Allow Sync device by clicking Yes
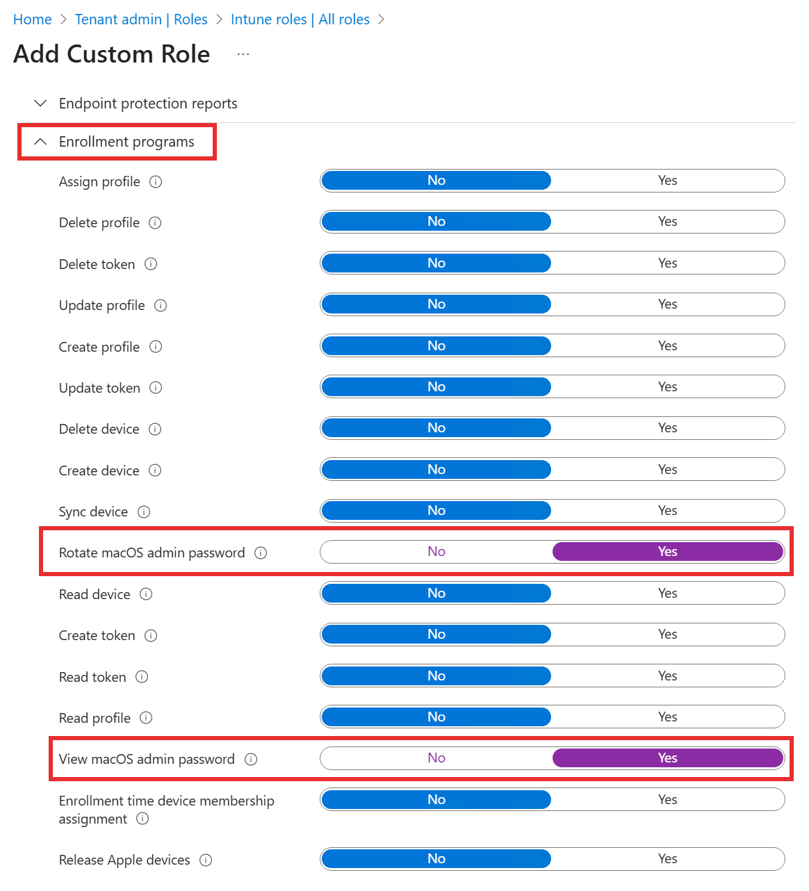 click(x=667, y=510)
